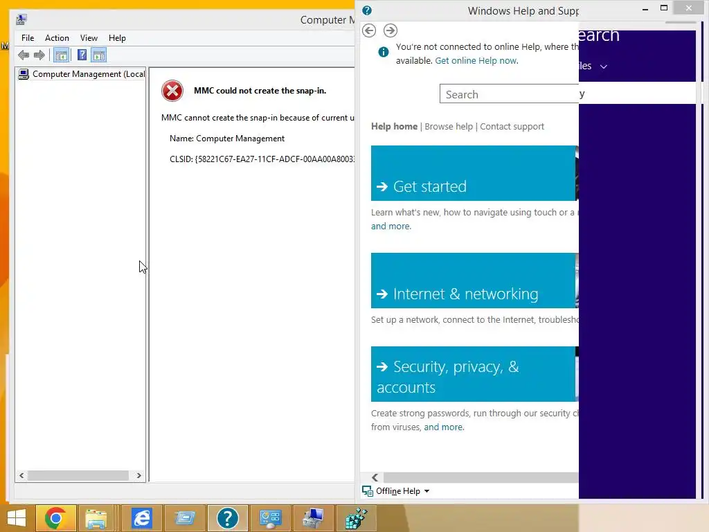
Task: Switch to Computer Management taskbar icon
Action: (x=314, y=518)
